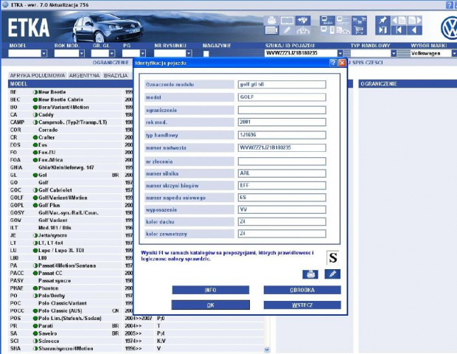457x354 pixels.
Task: Click the list icon beside TYP HANDLOWY dropdown
Action: click(x=403, y=53)
